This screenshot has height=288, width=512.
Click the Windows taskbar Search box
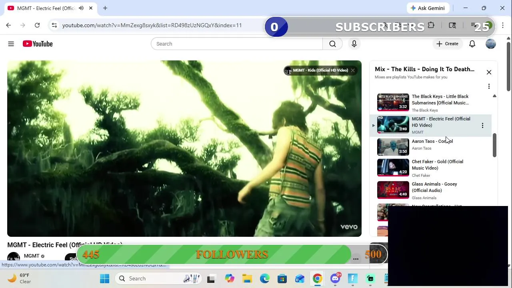coord(159,278)
